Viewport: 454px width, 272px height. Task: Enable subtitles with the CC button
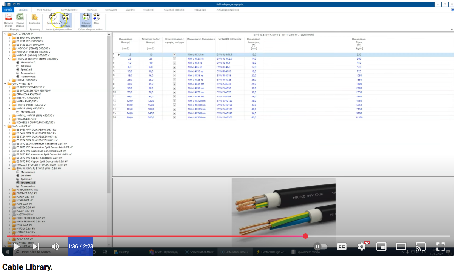(x=342, y=247)
